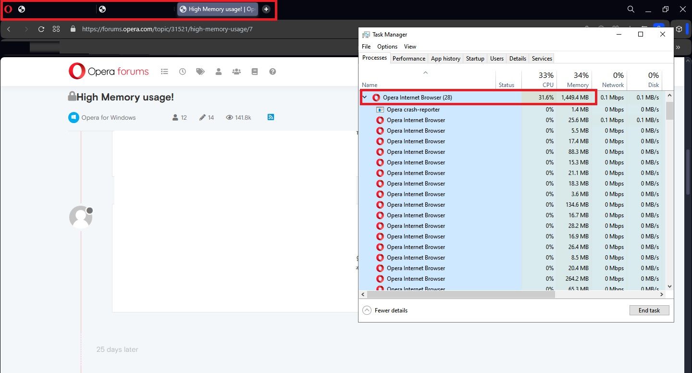Click the Opera forums logo
This screenshot has height=373, width=692.
coord(109,71)
